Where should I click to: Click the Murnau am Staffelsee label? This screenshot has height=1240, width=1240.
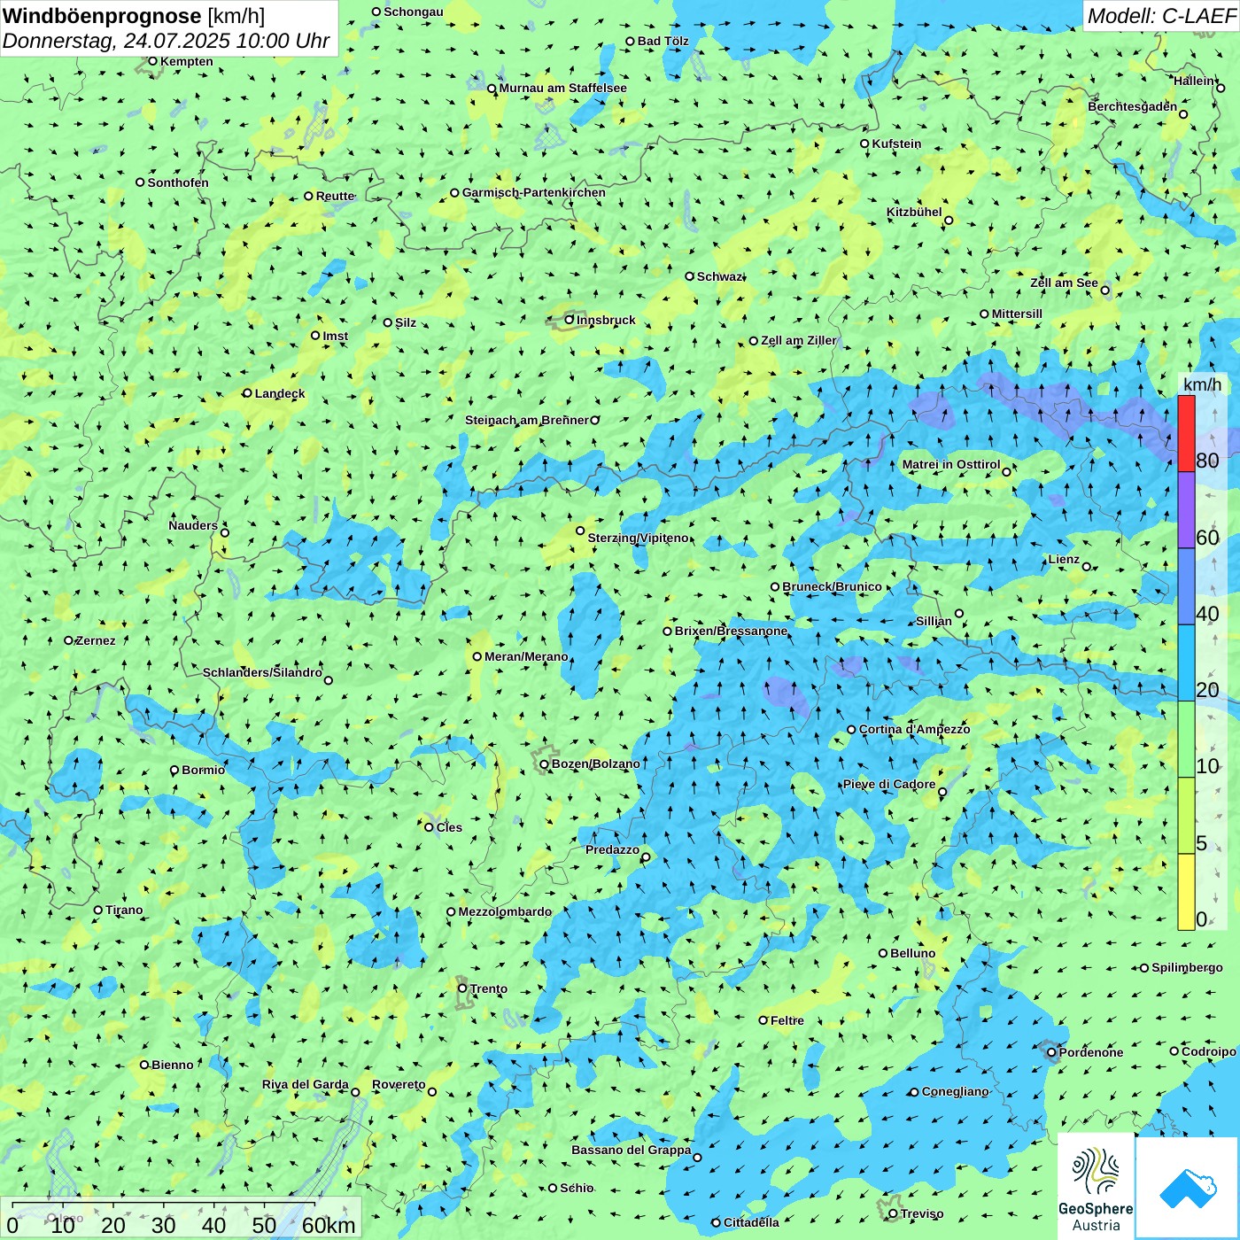[562, 88]
